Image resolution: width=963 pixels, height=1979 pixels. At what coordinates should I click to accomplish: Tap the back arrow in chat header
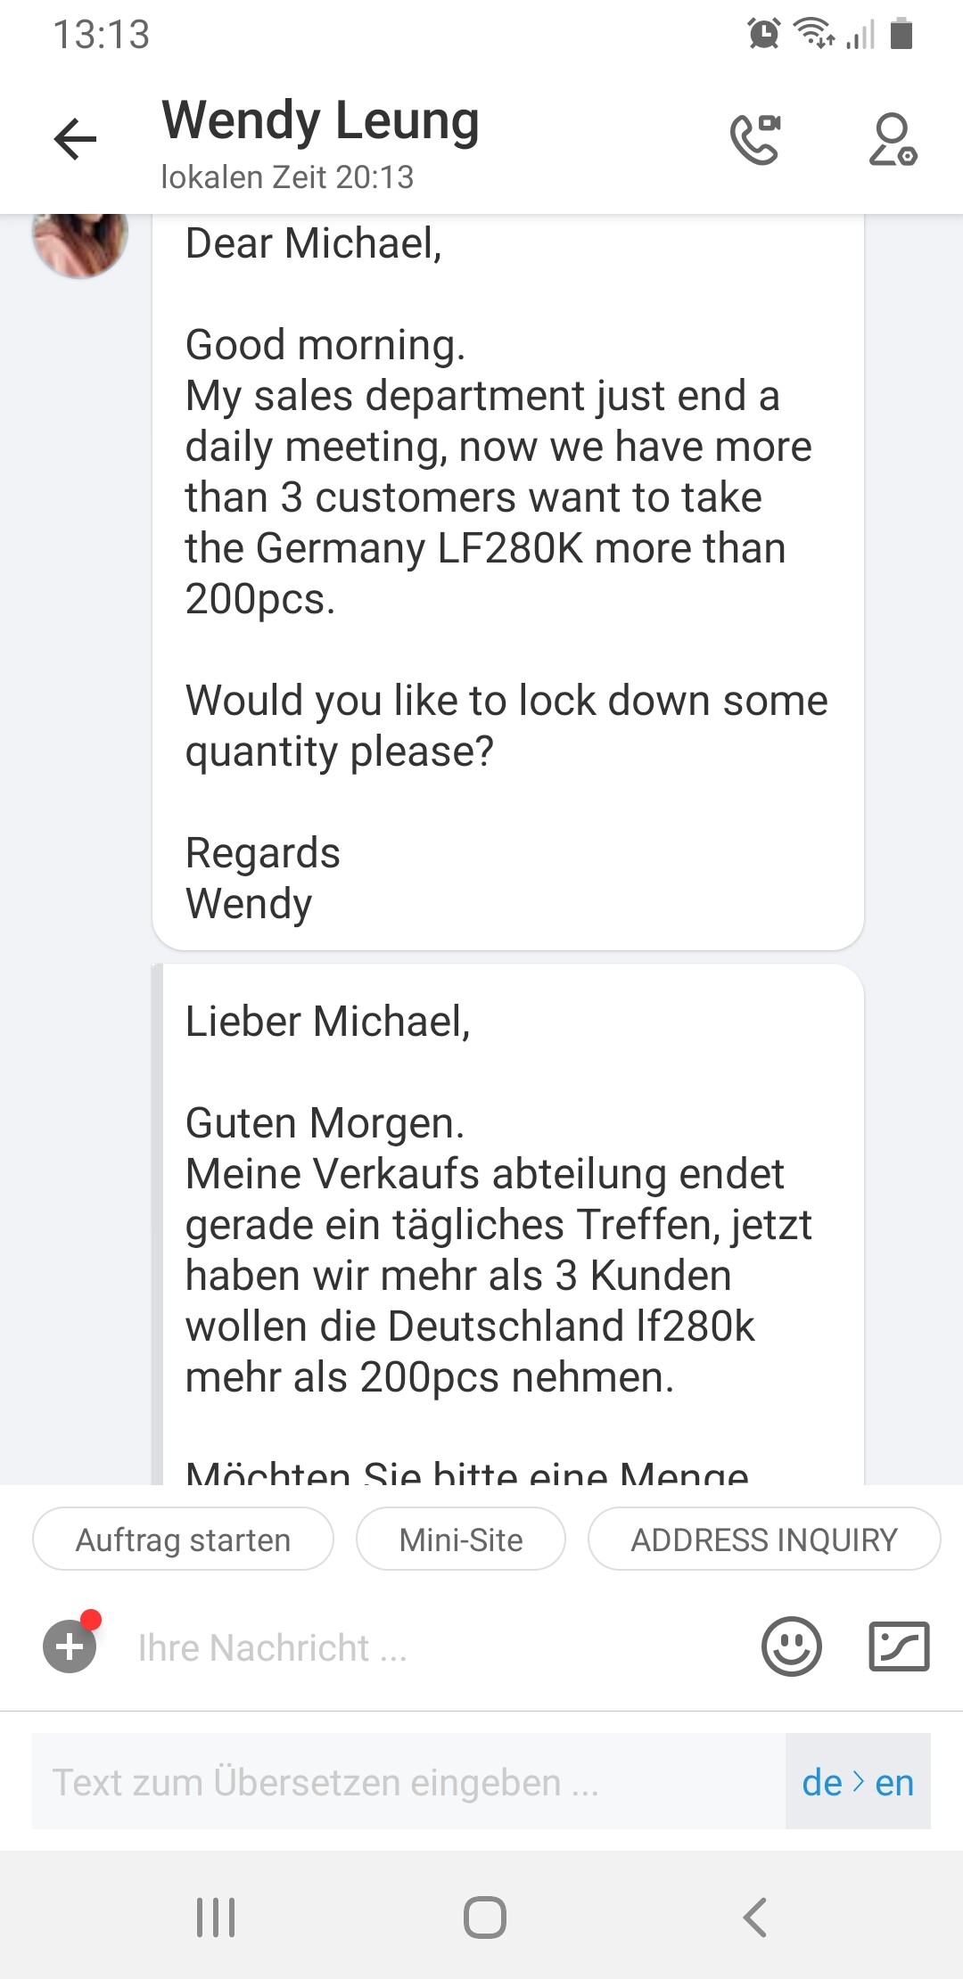[75, 140]
